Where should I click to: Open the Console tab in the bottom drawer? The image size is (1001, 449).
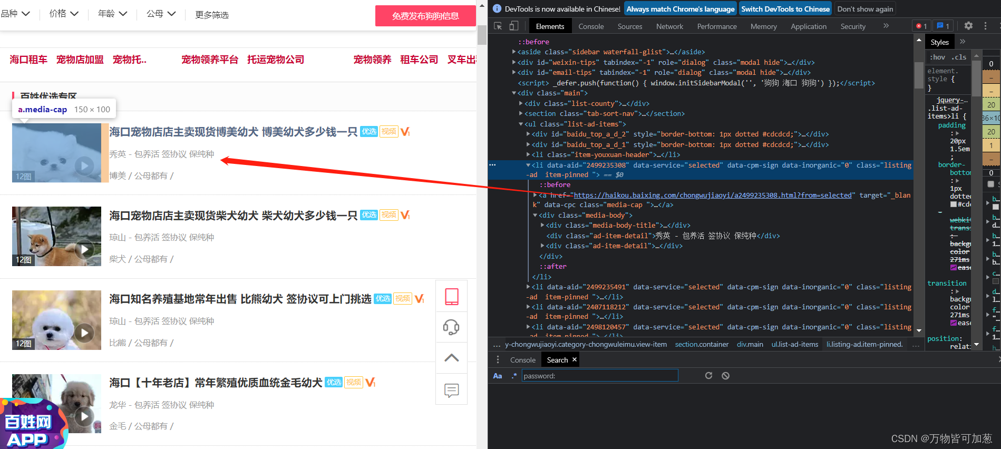pos(522,360)
